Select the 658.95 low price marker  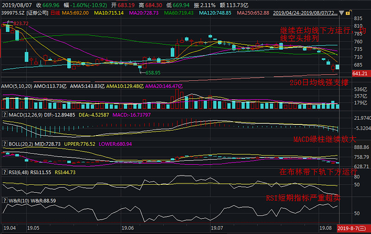pos(153,73)
